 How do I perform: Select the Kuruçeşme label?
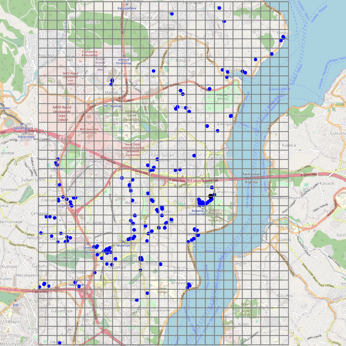tap(159, 310)
